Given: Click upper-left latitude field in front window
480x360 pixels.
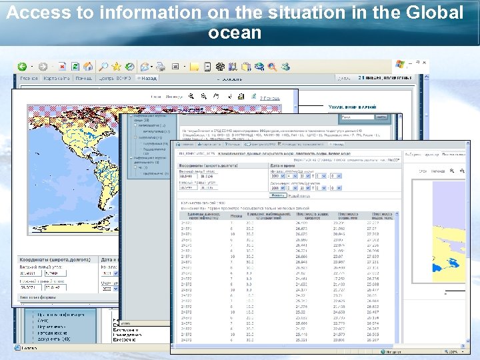Looking at the screenshot, I should click(x=188, y=176).
